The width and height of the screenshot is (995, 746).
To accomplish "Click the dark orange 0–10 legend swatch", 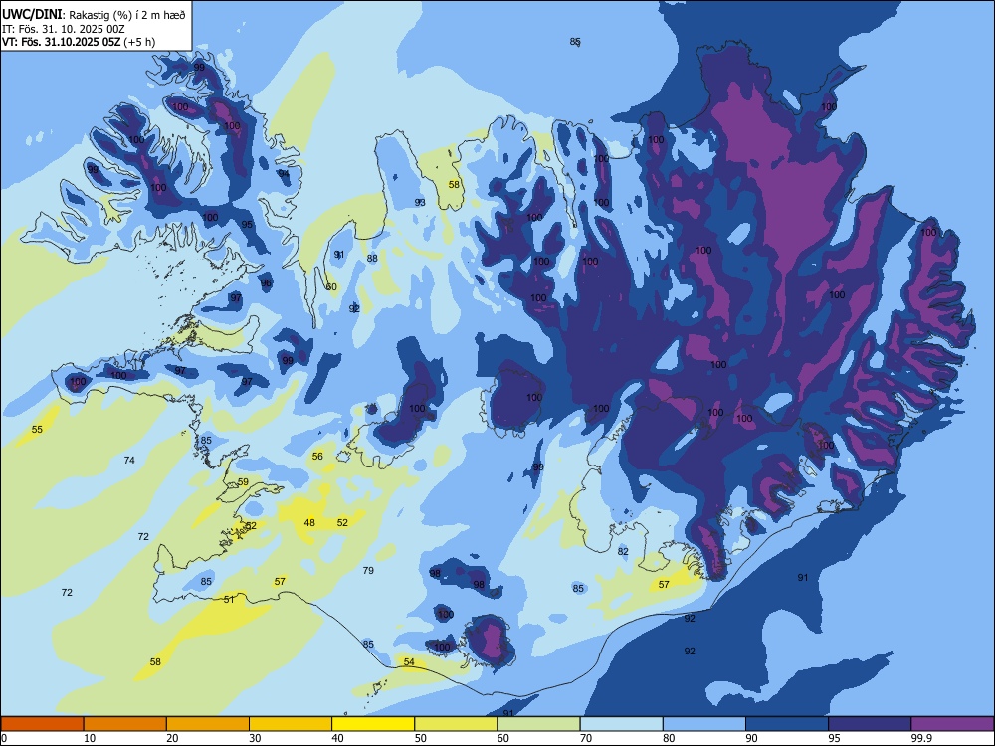I will click(42, 724).
